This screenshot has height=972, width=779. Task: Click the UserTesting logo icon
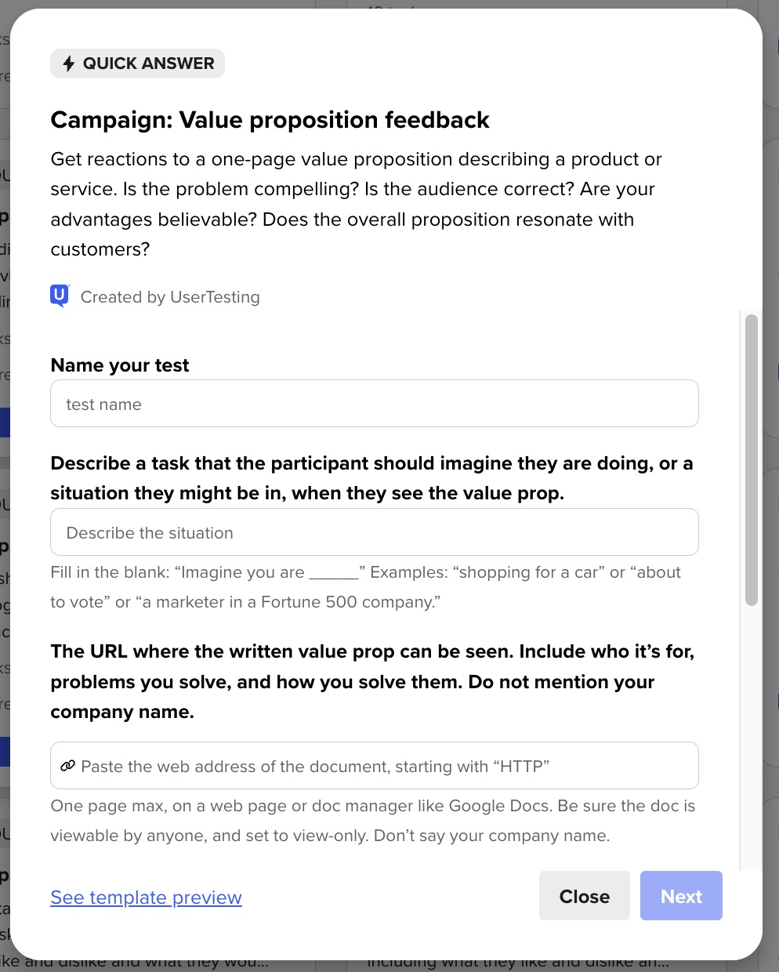60,296
